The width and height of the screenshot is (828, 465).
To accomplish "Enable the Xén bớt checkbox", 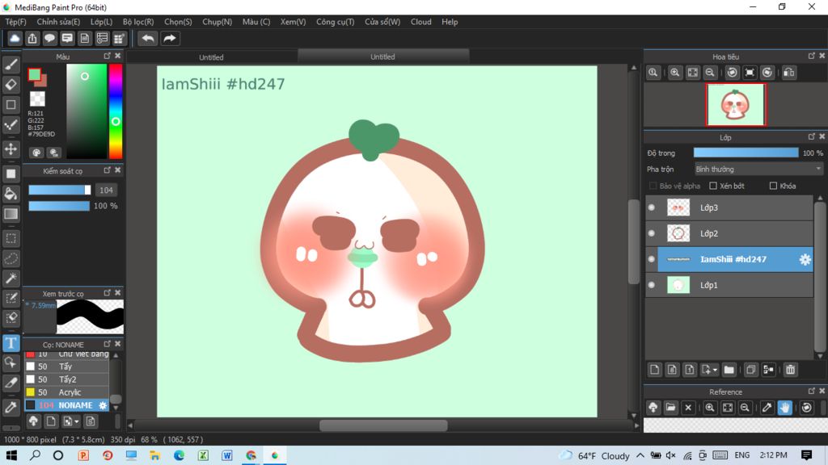I will [713, 186].
